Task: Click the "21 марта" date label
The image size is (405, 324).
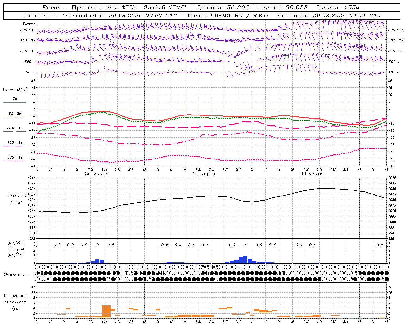Action: [x=204, y=174]
